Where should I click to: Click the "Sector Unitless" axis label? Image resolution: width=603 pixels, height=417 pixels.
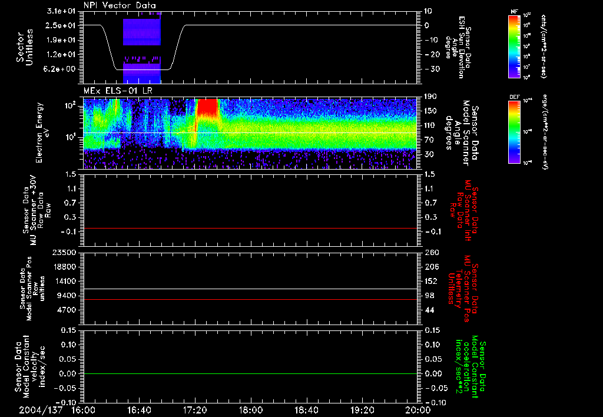(25, 47)
